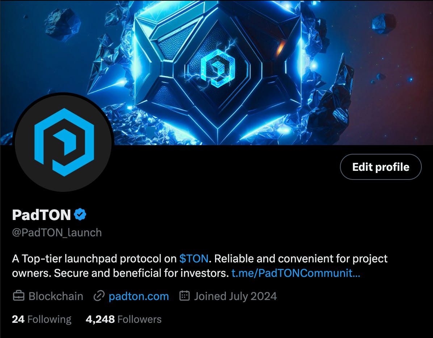Click the 'Secure and beneficial for investors' sentence

(141, 273)
